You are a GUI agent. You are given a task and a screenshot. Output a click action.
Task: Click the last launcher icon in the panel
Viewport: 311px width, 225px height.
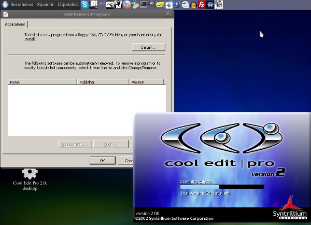219,5
